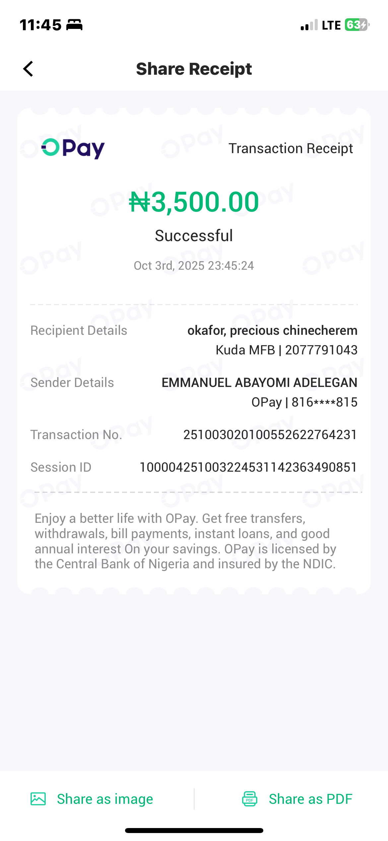Tap the ₦3,500.00 amount
The width and height of the screenshot is (388, 841).
[x=194, y=202]
